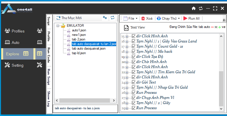Select tab 2.json in the file tree
This screenshot has width=227, height=116.
coord(79,39)
